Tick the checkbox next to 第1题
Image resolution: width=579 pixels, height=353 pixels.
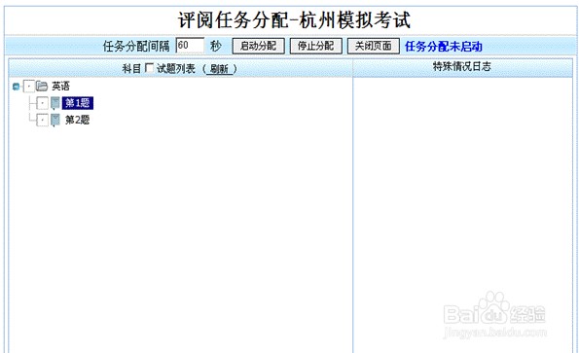pyautogui.click(x=43, y=103)
